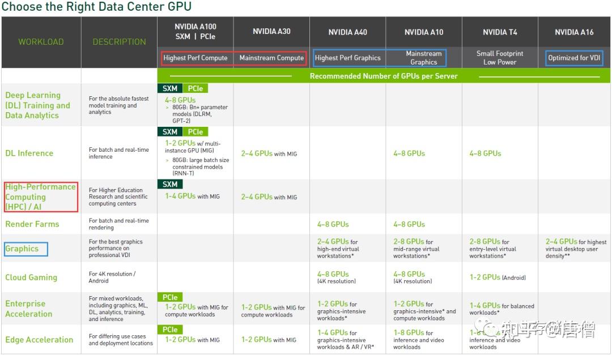
Task: Click the PCIe badge in DL Inference row
Action: point(195,131)
